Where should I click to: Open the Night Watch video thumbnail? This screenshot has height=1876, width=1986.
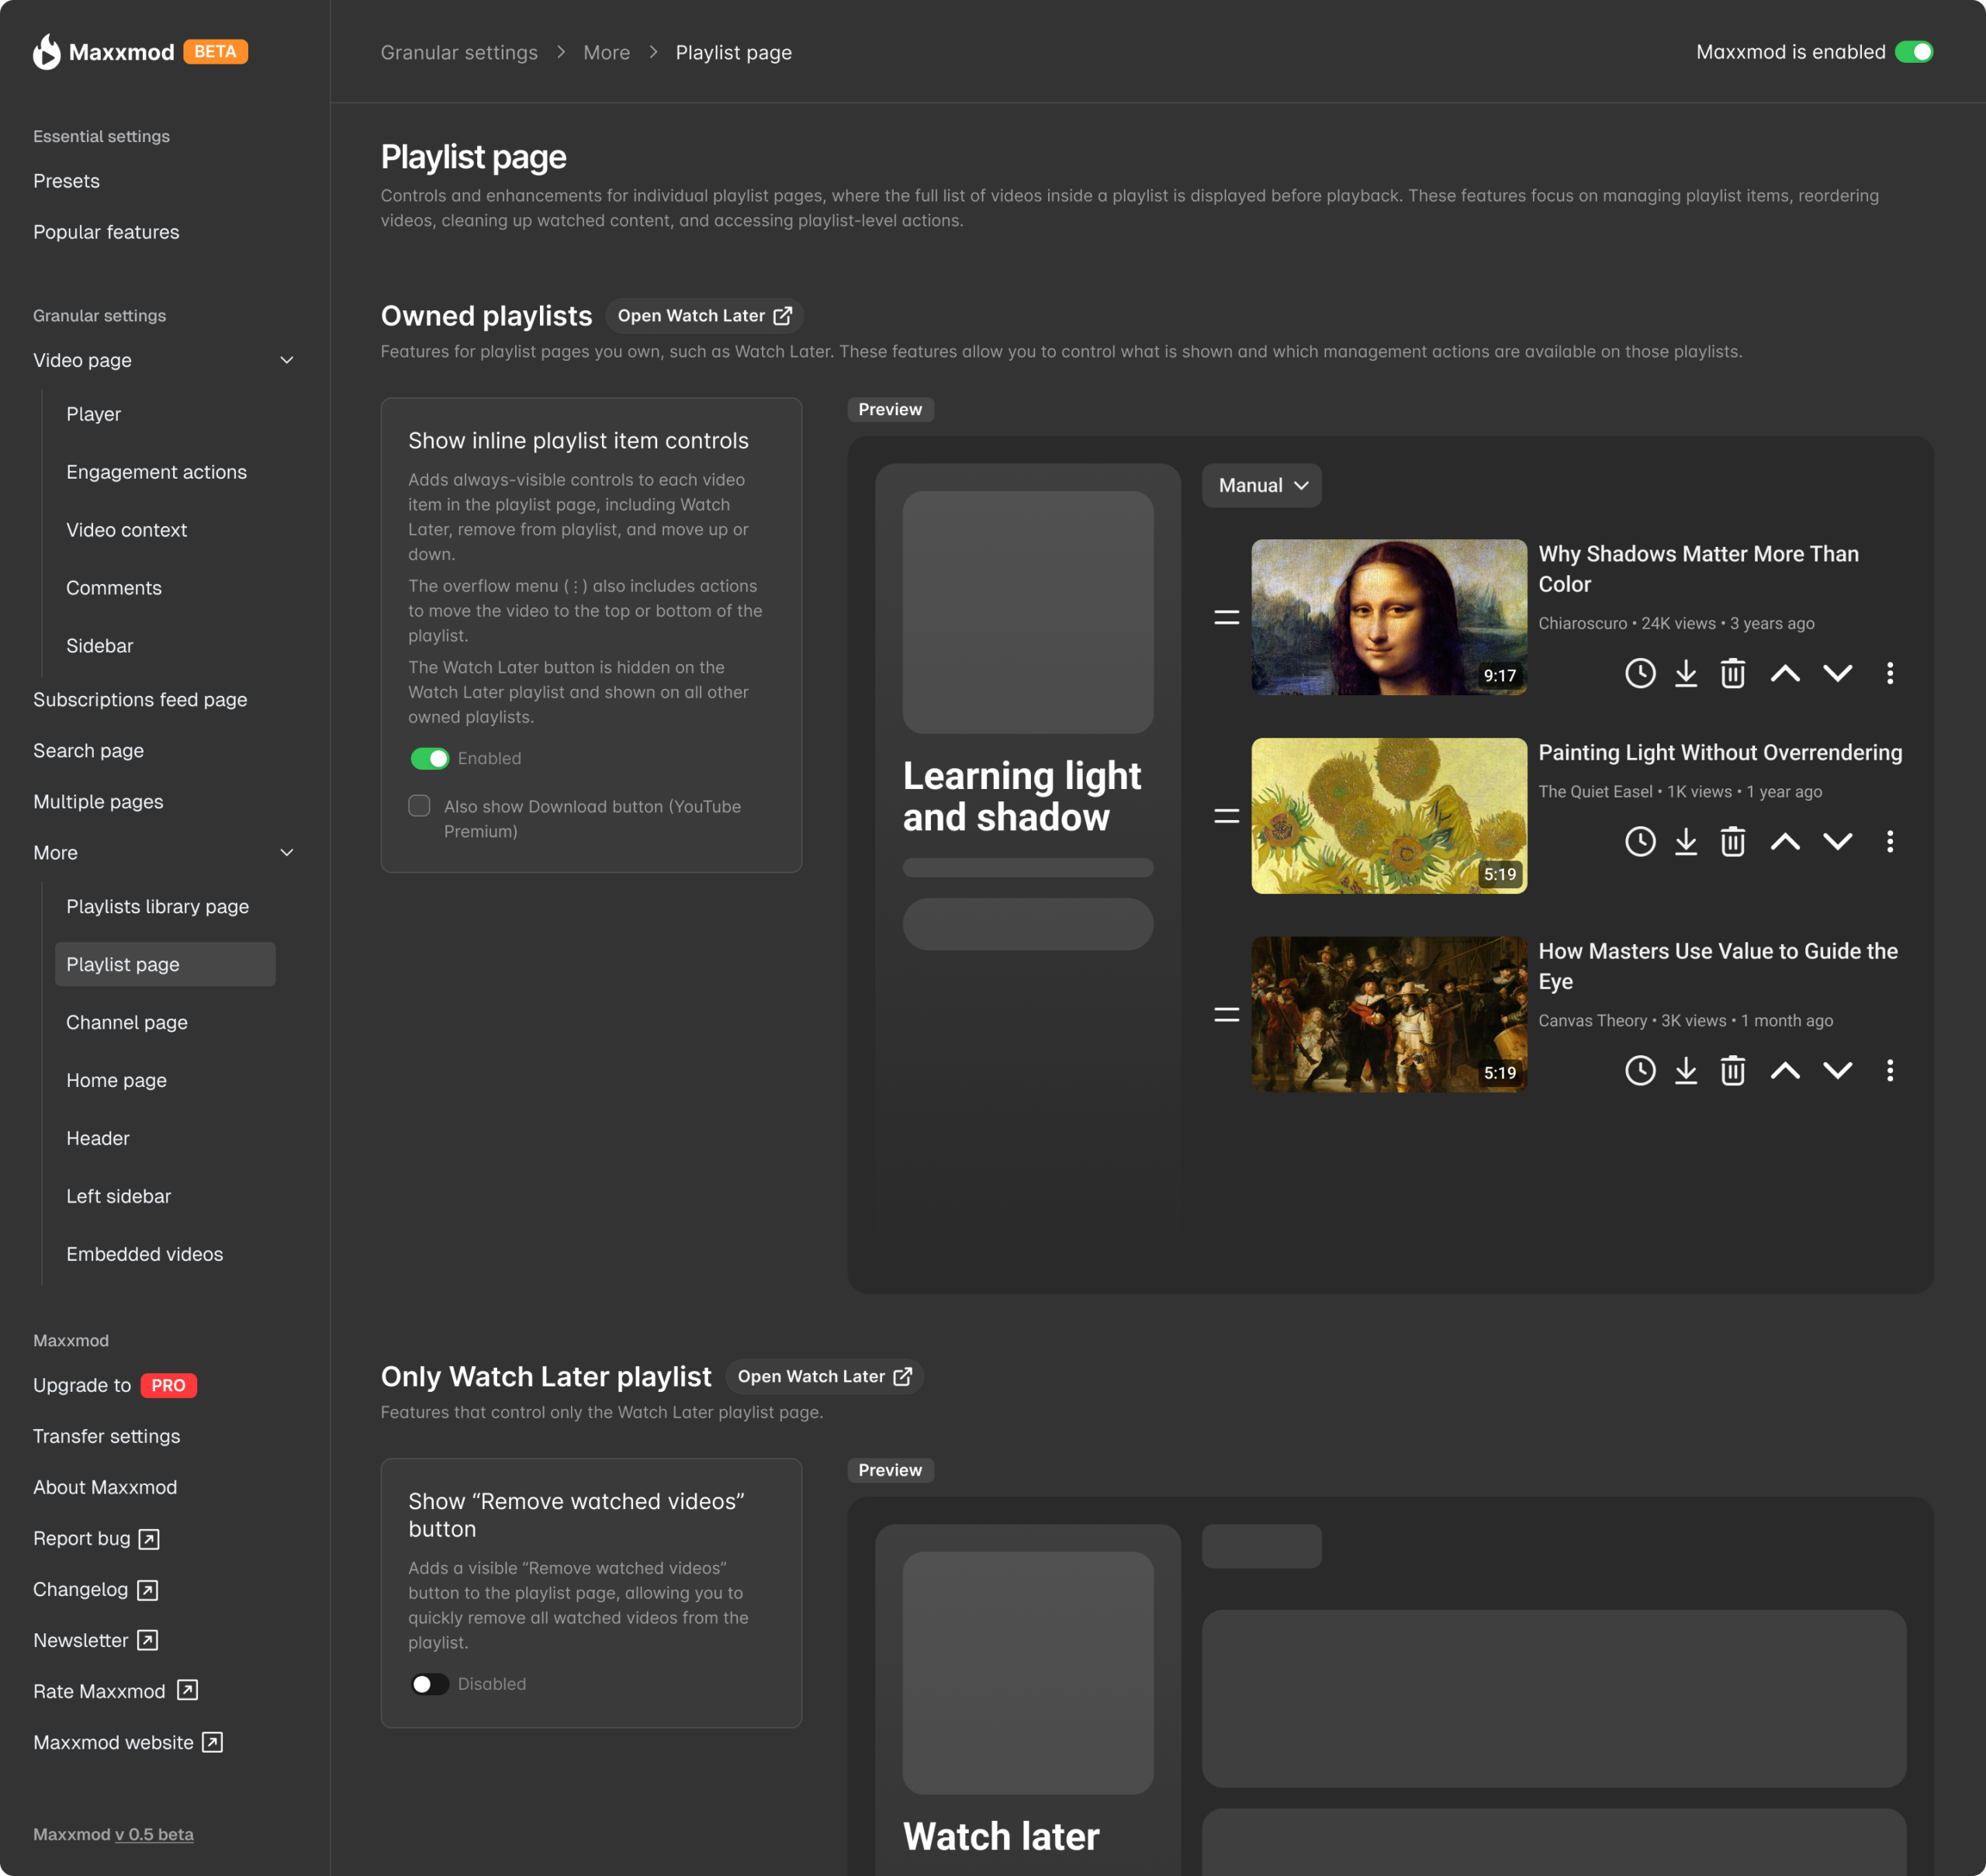tap(1388, 1014)
